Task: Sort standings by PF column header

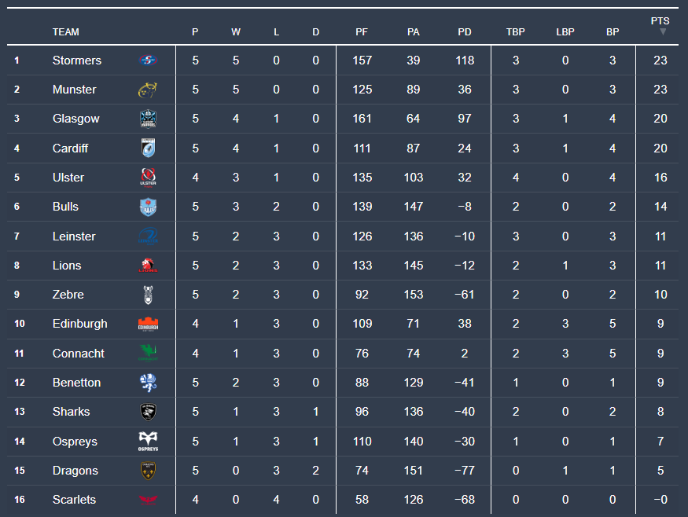Action: (x=362, y=32)
